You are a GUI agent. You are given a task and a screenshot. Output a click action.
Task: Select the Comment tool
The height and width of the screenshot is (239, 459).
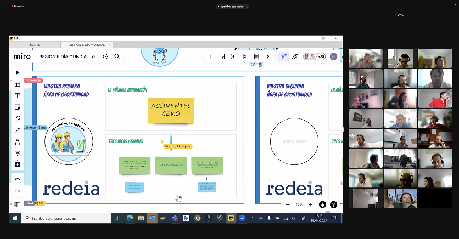[17, 153]
